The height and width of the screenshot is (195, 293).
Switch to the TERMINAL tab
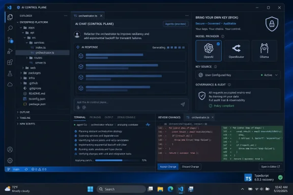click(x=79, y=117)
